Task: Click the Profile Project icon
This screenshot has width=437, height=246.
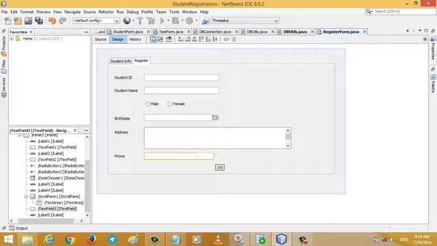Action: [189, 20]
